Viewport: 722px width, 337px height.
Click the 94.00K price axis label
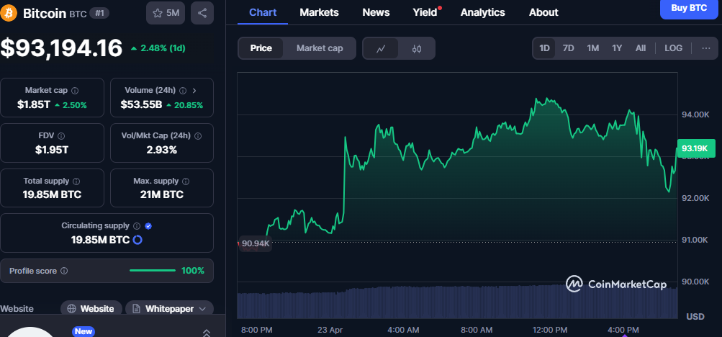[x=695, y=114]
